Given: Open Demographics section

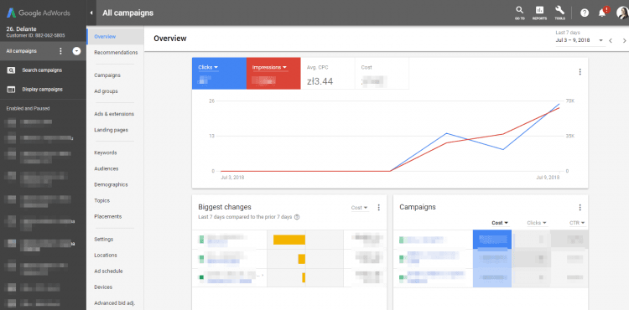Looking at the screenshot, I should (111, 185).
